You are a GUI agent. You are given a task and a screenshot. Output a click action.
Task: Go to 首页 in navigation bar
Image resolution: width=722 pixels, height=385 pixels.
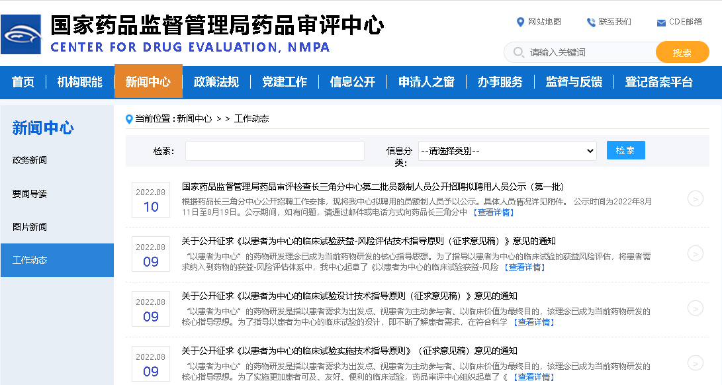click(23, 82)
